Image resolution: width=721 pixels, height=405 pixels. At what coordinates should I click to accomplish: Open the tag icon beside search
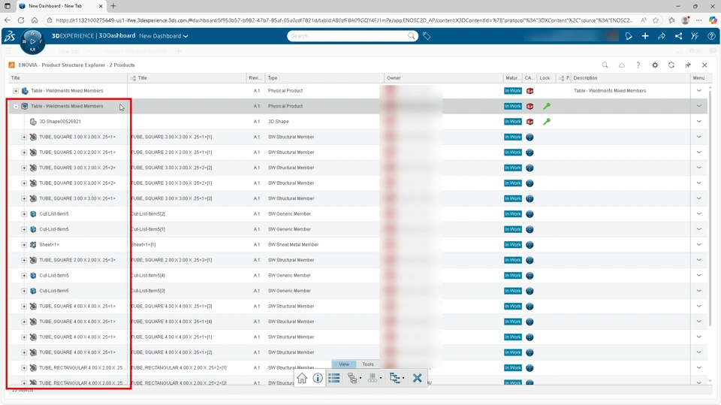(427, 36)
